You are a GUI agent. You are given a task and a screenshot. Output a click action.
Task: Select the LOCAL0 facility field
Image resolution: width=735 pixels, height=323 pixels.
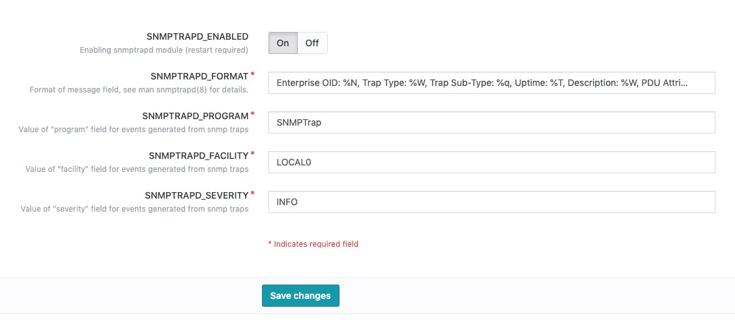492,162
